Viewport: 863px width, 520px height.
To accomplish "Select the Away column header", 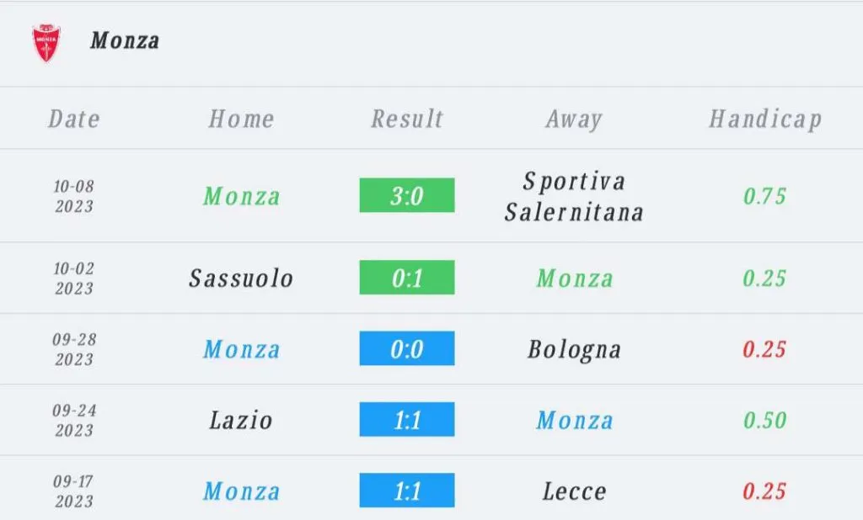I will (574, 119).
